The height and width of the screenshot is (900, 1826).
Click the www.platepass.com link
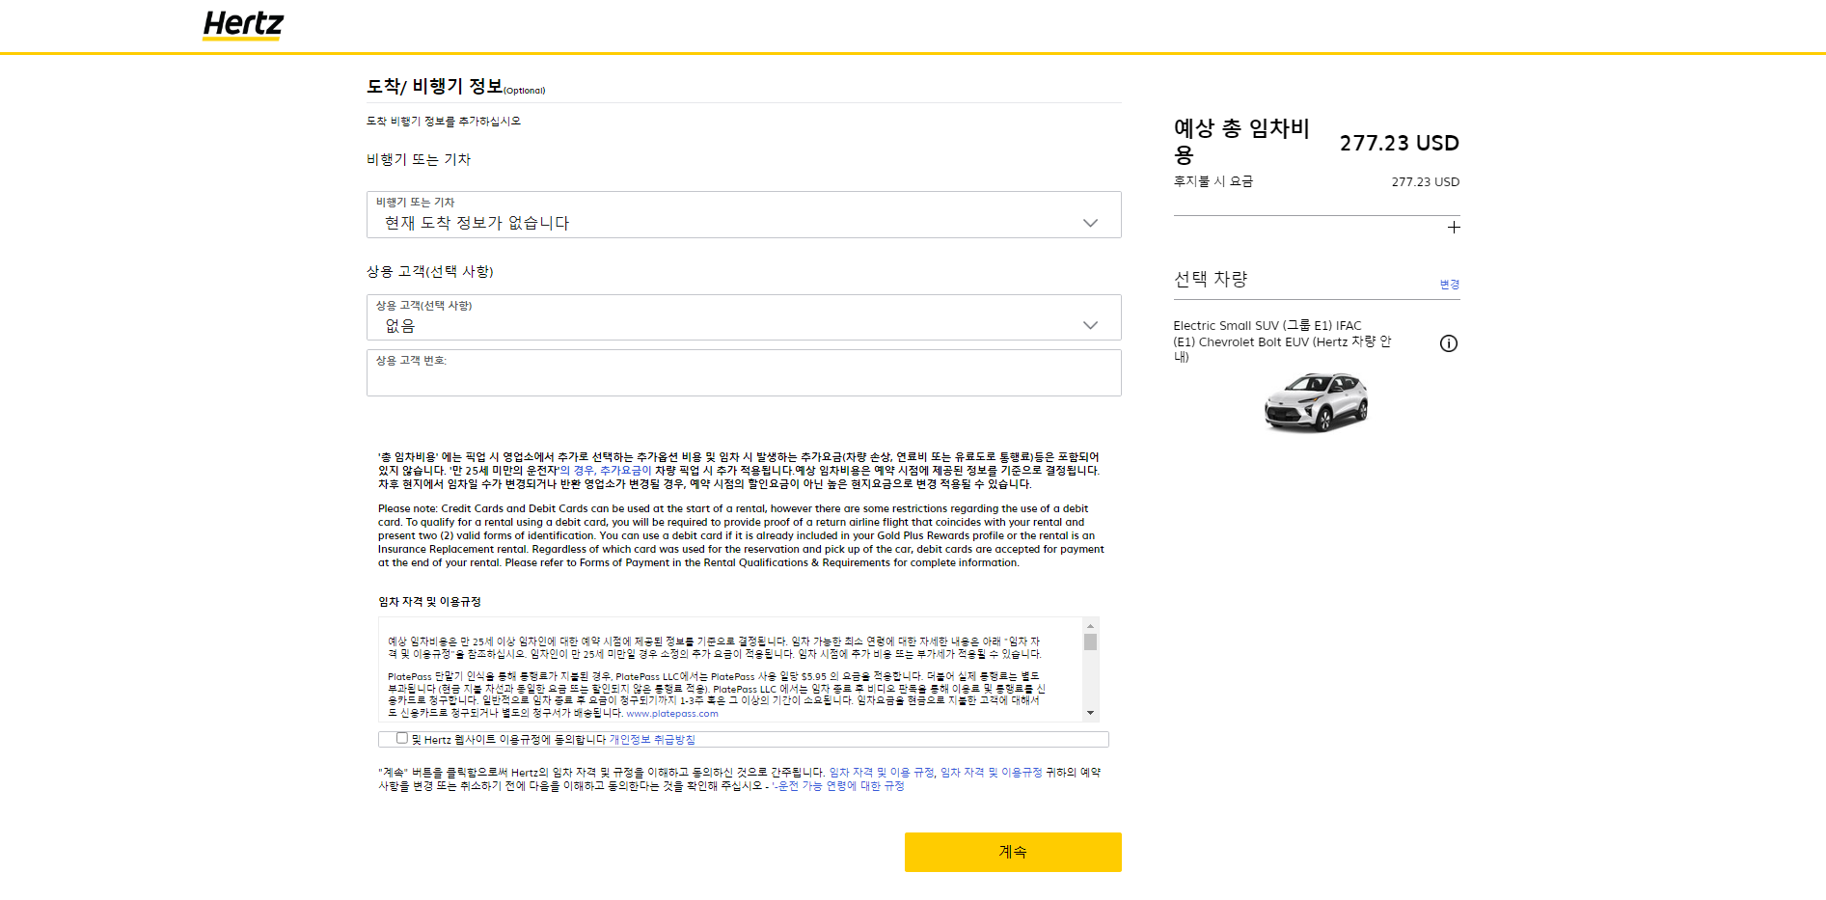click(x=673, y=714)
